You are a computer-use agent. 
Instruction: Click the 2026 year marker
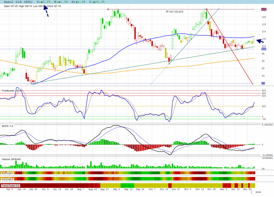(x=258, y=192)
